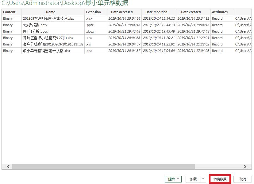Select the 201909客户月规格销售情况.xlsx row
Viewport: 254px width, 184px height.
click(50, 18)
